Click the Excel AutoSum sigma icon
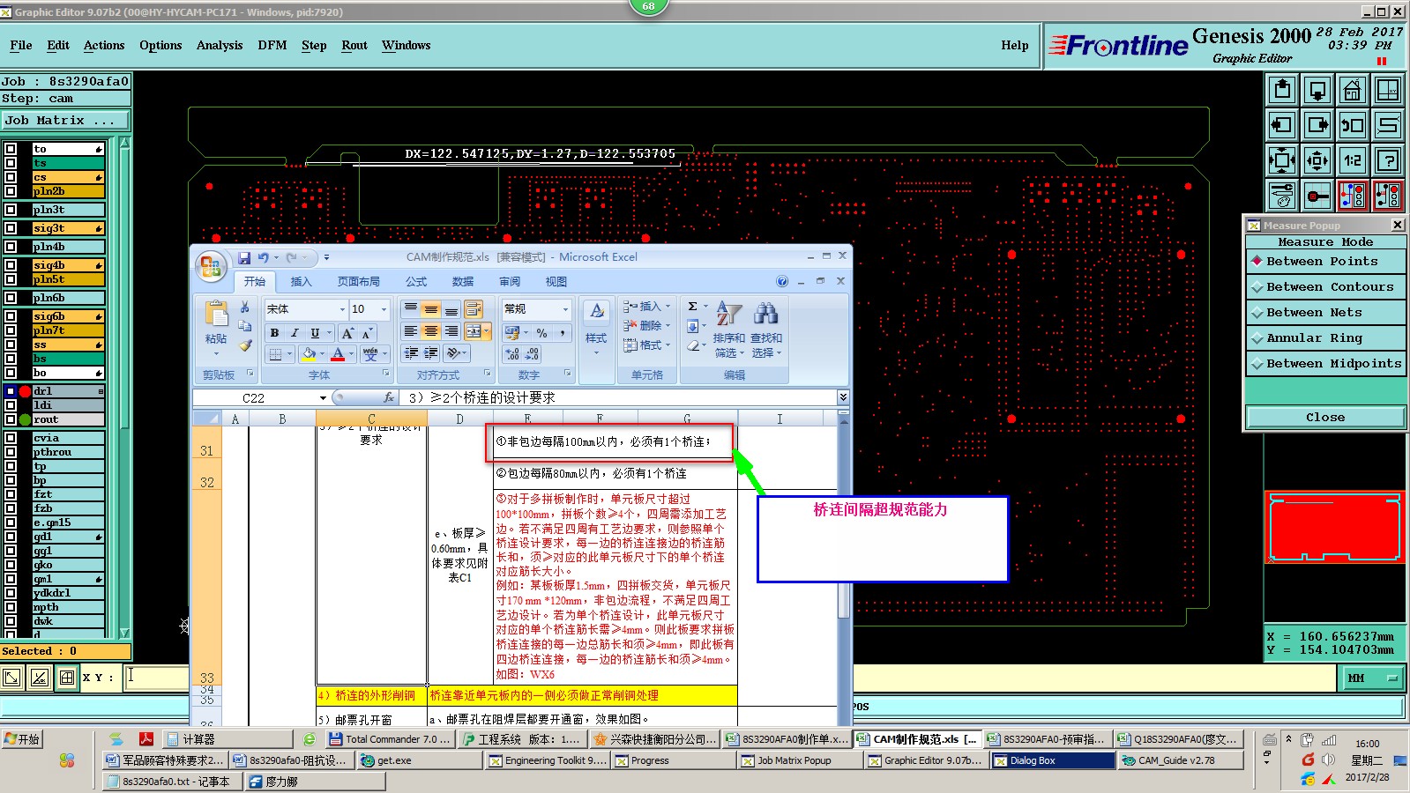This screenshot has height=793, width=1410. (x=693, y=307)
